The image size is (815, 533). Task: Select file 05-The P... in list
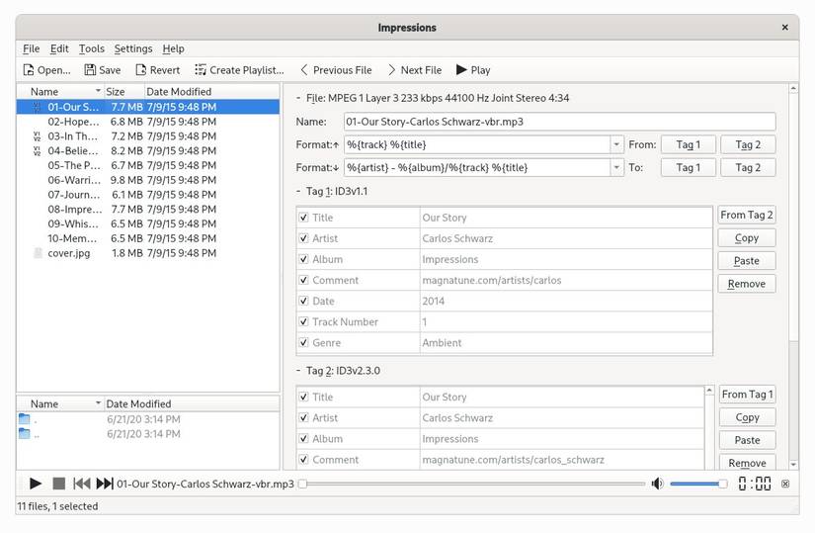click(148, 165)
